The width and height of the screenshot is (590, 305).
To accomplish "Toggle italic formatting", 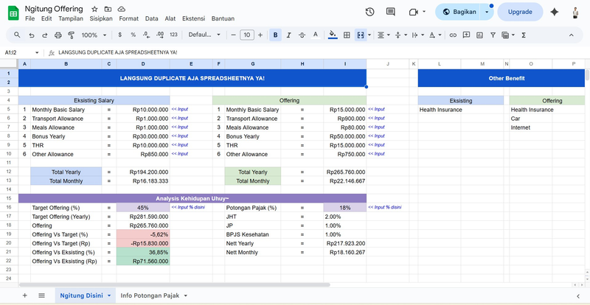I will click(290, 35).
